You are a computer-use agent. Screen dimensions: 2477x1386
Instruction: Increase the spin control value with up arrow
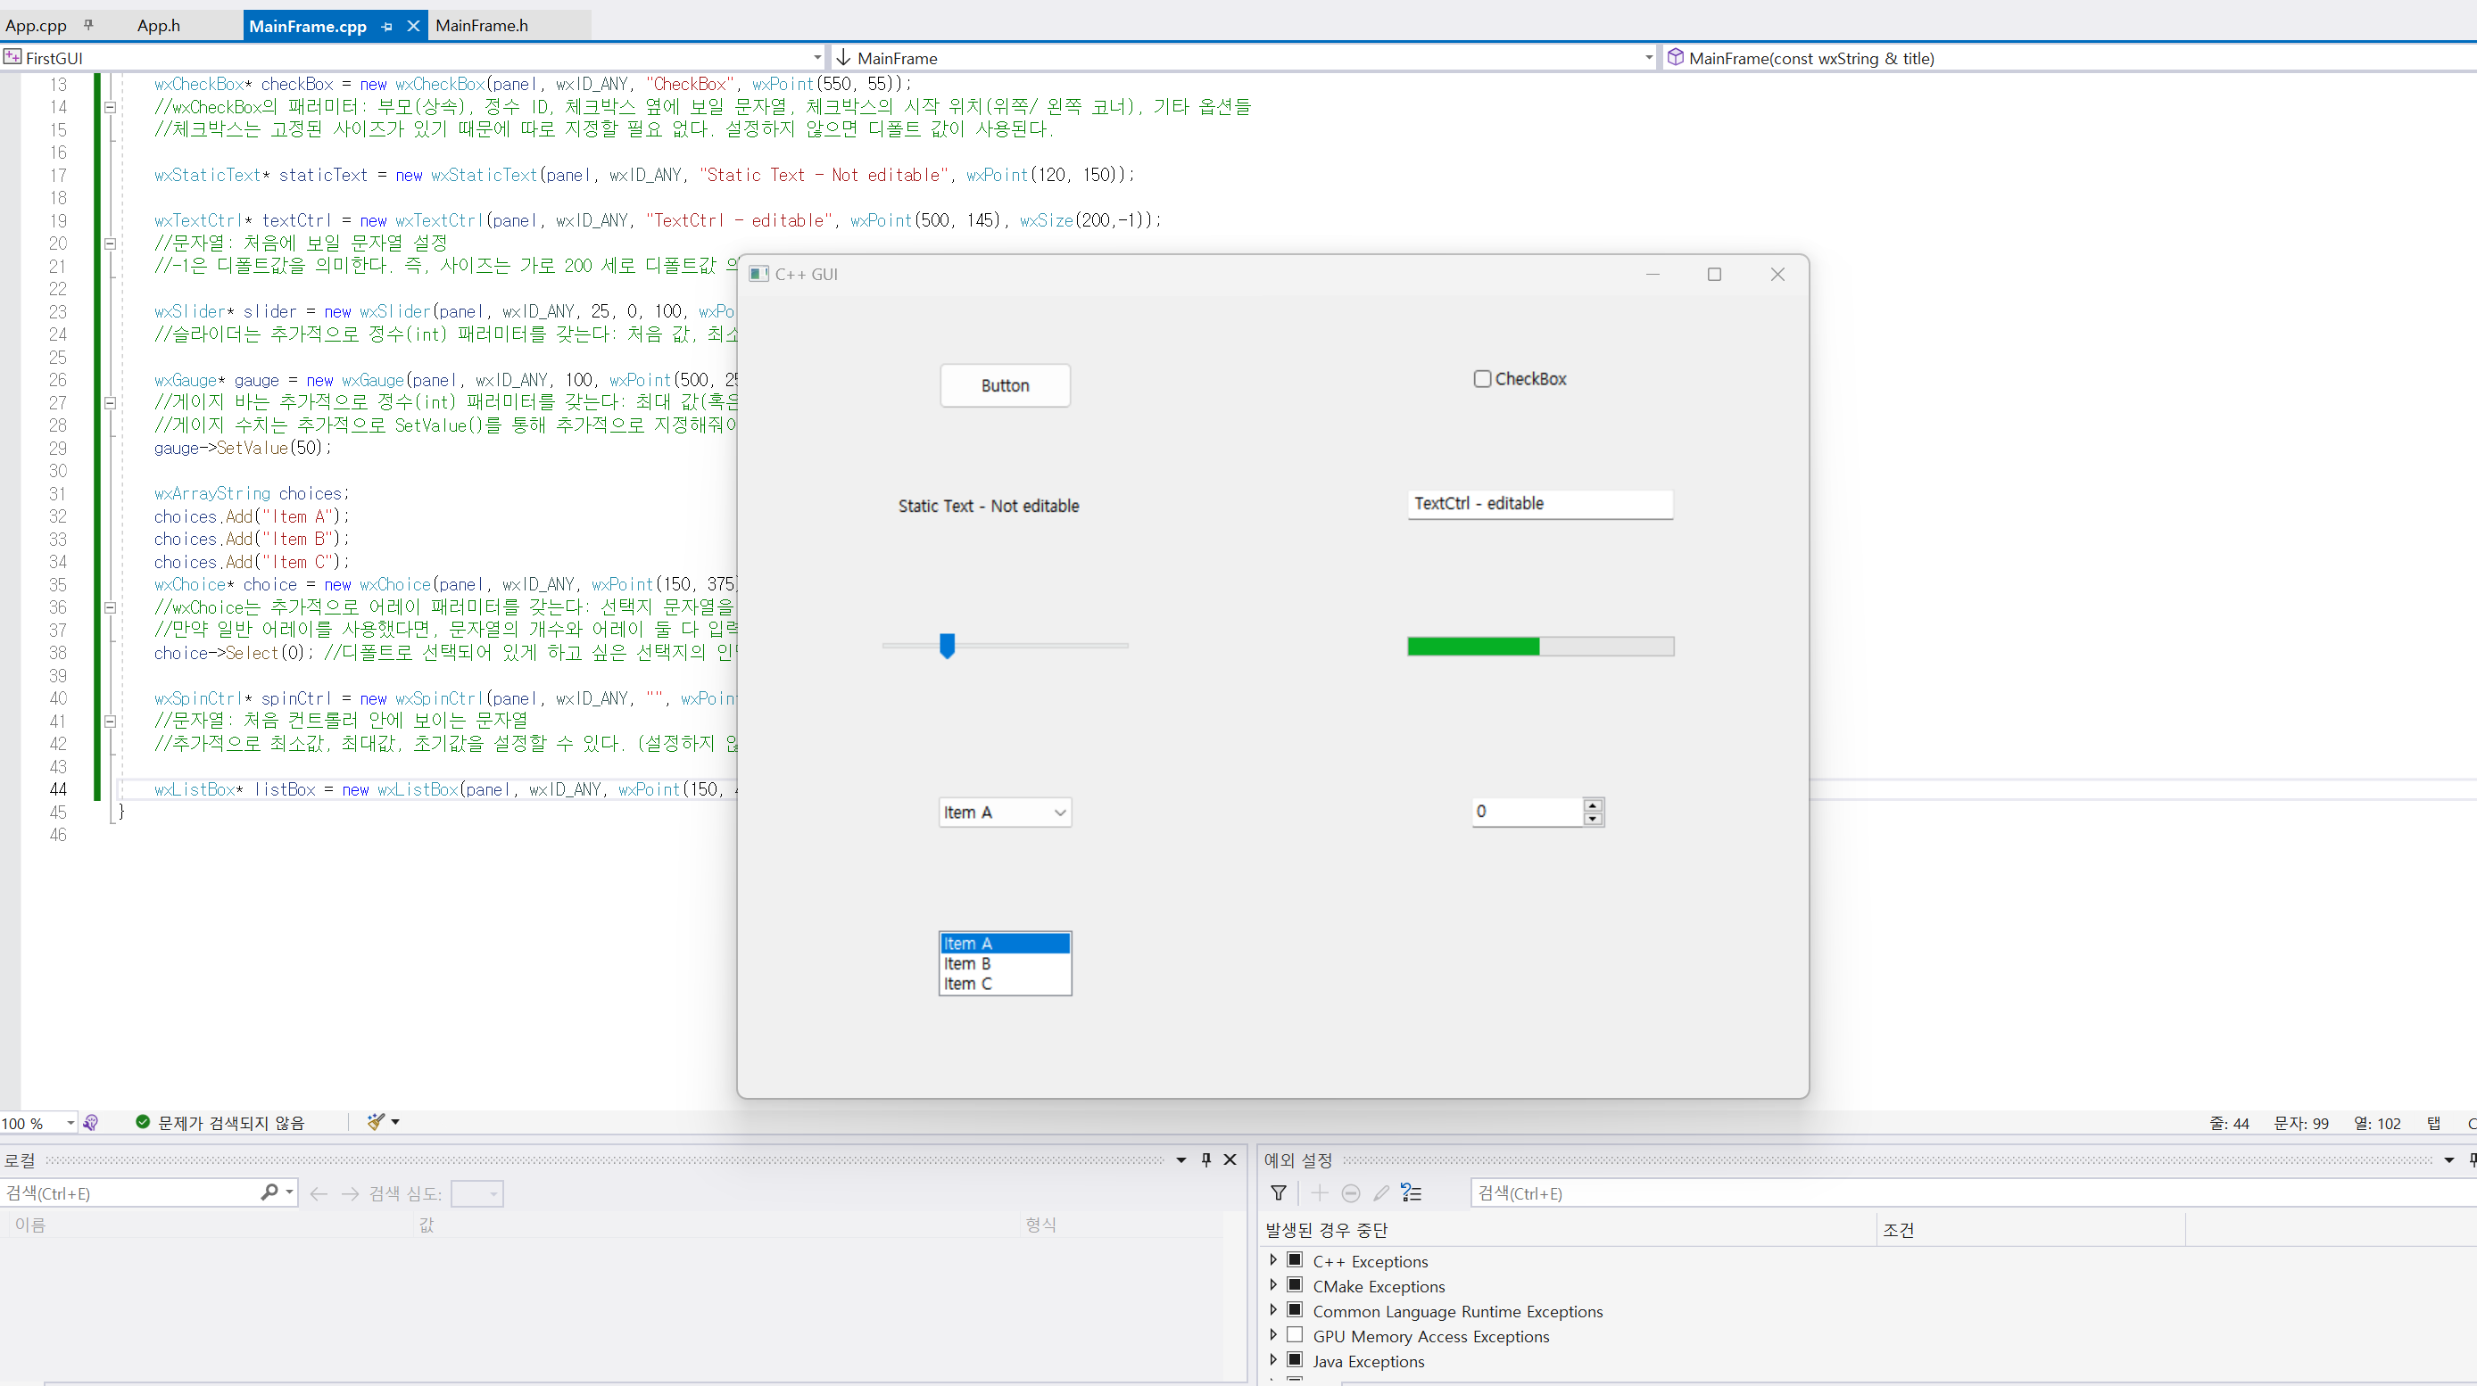pyautogui.click(x=1594, y=804)
